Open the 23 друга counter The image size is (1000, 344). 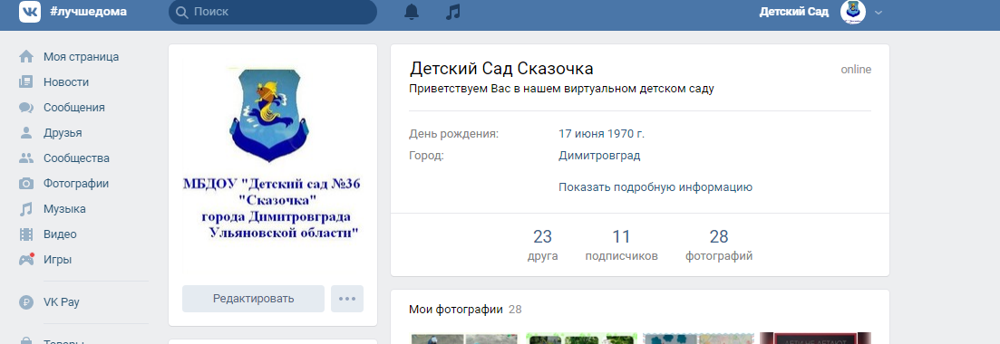[543, 245]
